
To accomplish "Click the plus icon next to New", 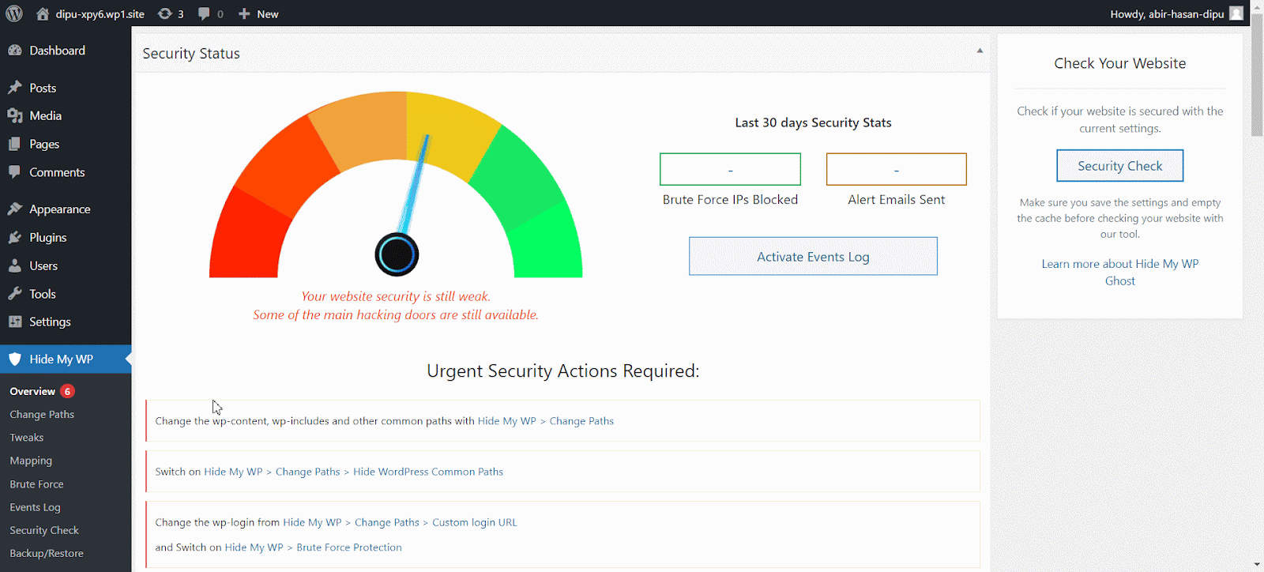I will pyautogui.click(x=244, y=13).
